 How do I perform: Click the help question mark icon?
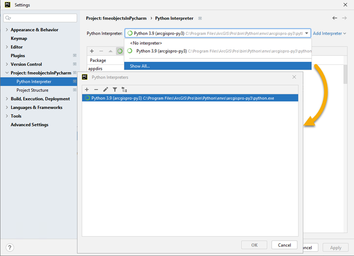(x=10, y=248)
